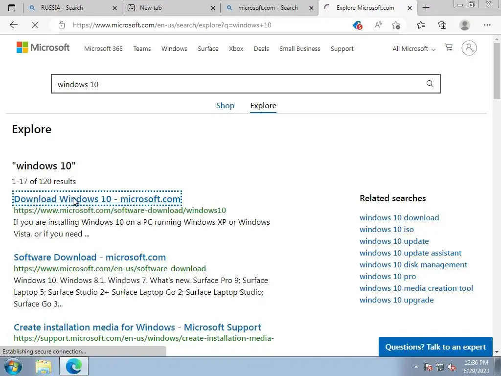This screenshot has width=501, height=376.
Task: Expand the All Microsoft dropdown
Action: point(414,48)
